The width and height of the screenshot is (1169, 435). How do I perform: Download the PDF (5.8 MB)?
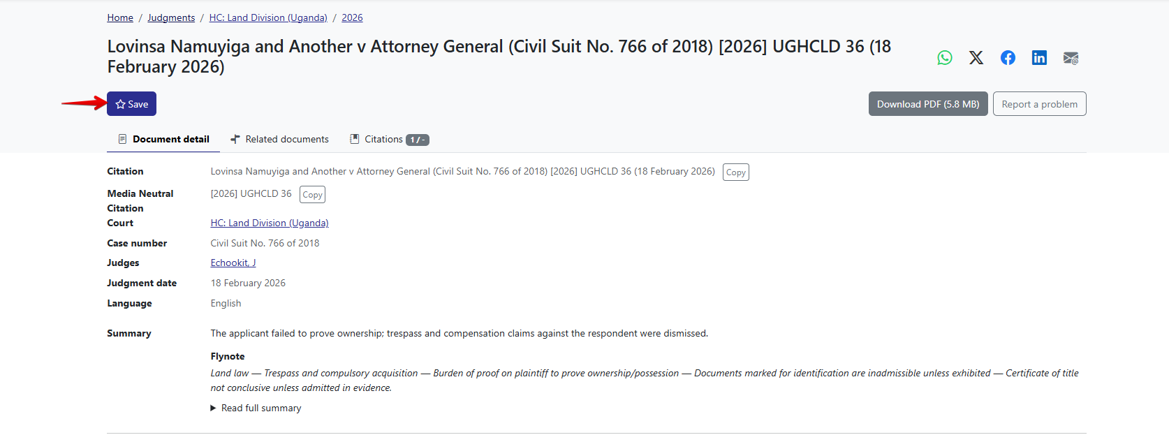click(927, 104)
